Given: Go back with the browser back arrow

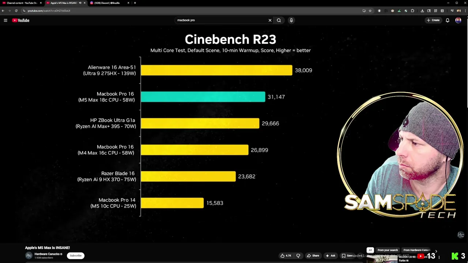Looking at the screenshot, I should (x=3, y=11).
